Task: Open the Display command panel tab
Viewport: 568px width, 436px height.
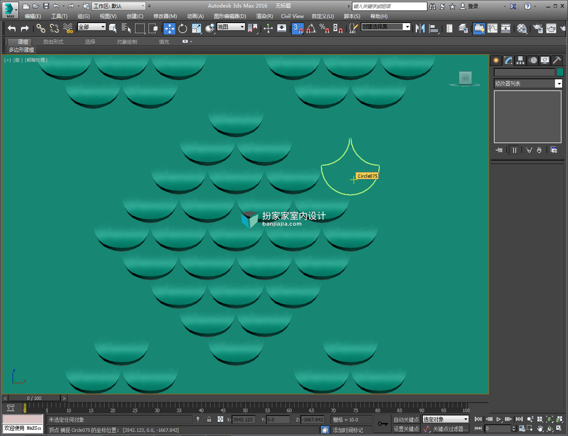Action: click(545, 60)
